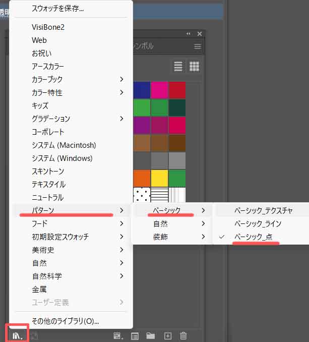Screen dimensions: 309x342
Task: Open the panel hamburger menu
Action: [198, 46]
